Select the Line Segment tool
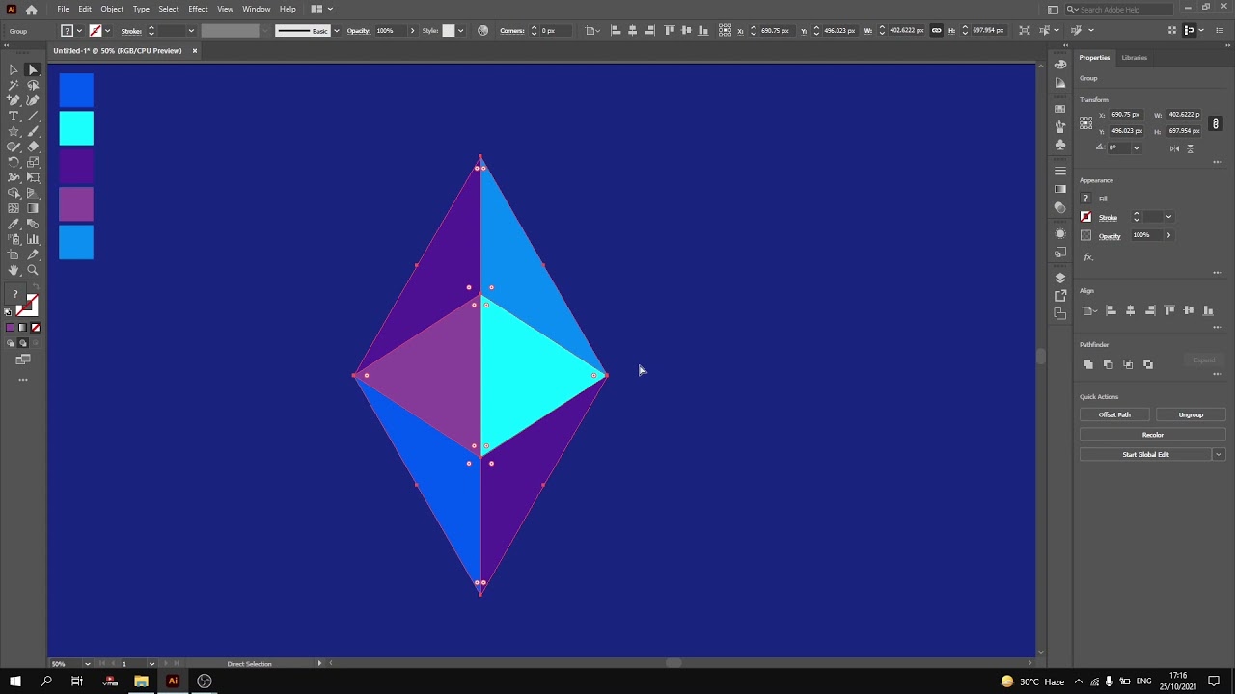Image resolution: width=1235 pixels, height=694 pixels. (x=33, y=116)
